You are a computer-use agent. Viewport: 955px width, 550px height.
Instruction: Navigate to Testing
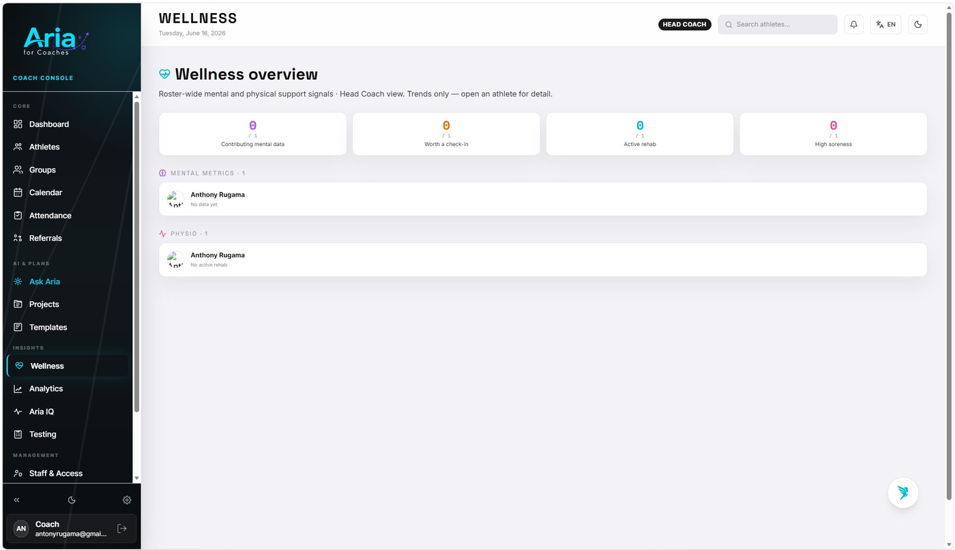68,435
